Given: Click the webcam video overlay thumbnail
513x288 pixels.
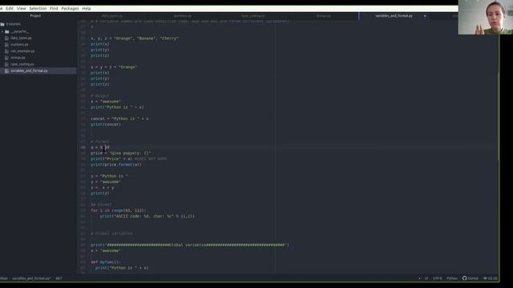Looking at the screenshot, I should [486, 18].
